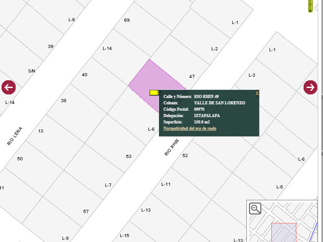The image size is (323, 242).
Task: Open the Normatividad del uso de suelo link
Action: [190, 128]
